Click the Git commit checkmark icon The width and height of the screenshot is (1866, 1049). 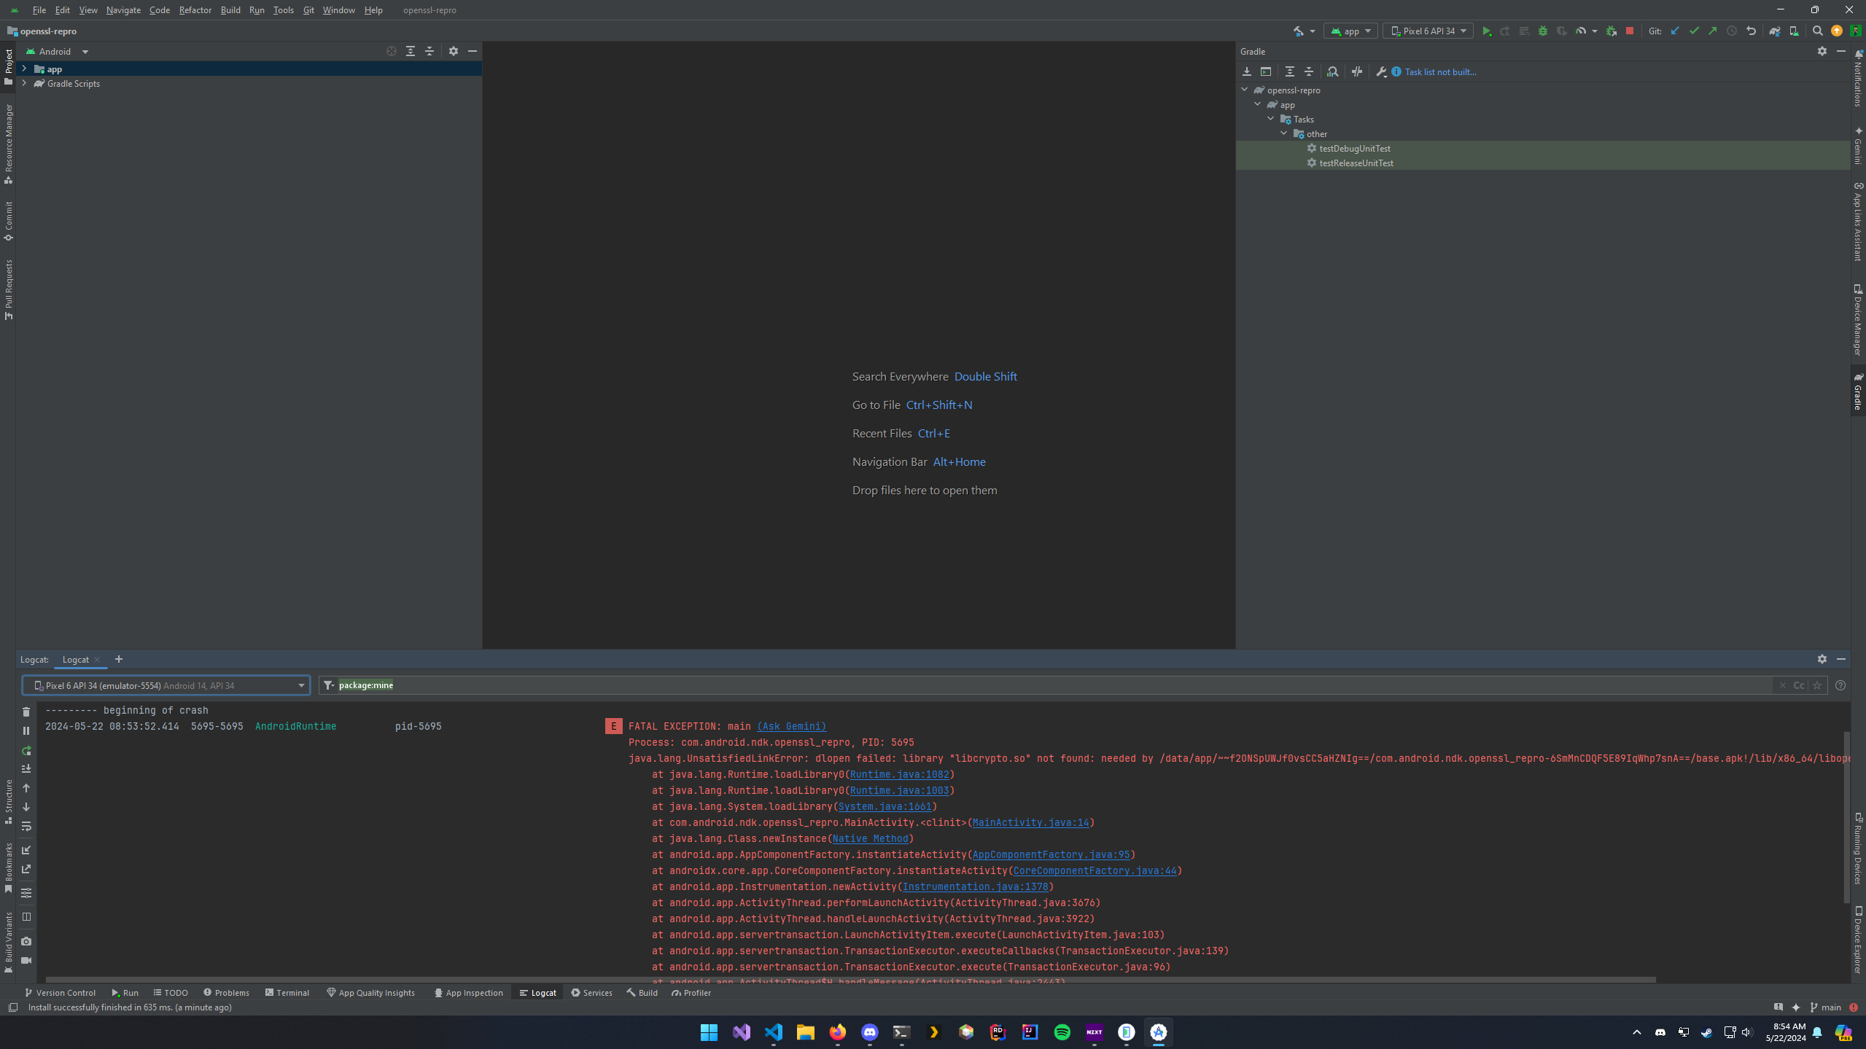click(x=1694, y=31)
